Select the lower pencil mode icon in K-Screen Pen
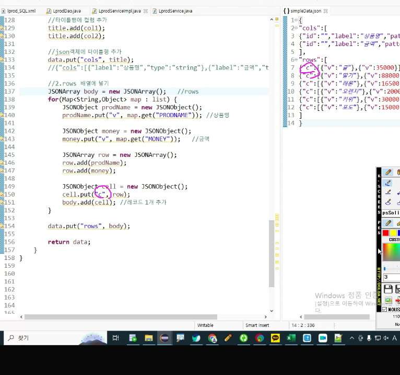Screen dimensions: 400x375 388,223
